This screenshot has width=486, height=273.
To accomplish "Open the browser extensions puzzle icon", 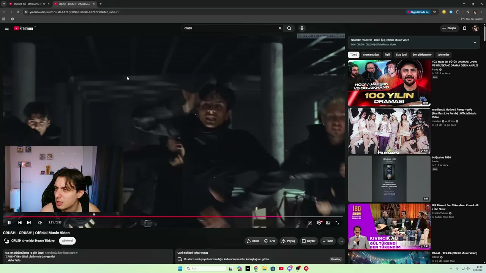I will pos(458,12).
